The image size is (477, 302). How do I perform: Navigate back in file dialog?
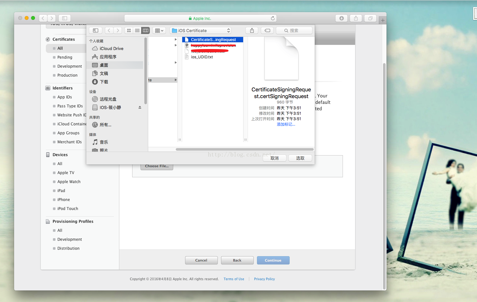[109, 30]
